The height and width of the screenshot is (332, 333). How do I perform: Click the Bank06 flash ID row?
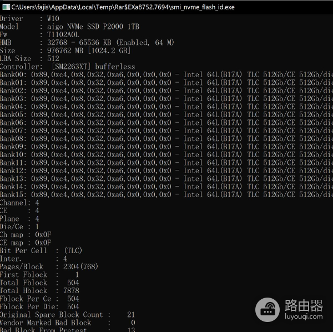167,123
